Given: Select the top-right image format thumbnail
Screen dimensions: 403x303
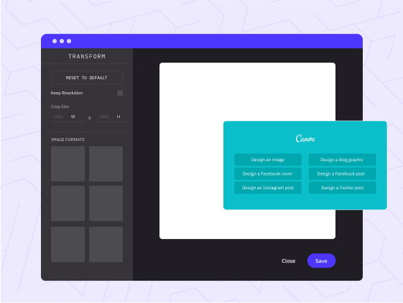Looking at the screenshot, I should point(106,163).
